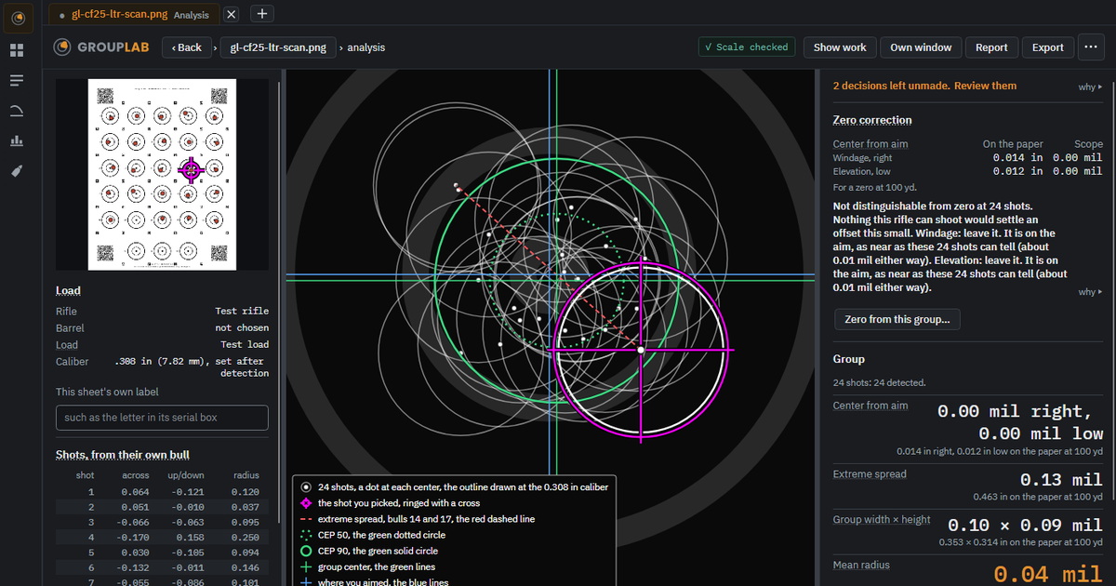
Task: Toggle the Show work button
Action: coord(840,47)
